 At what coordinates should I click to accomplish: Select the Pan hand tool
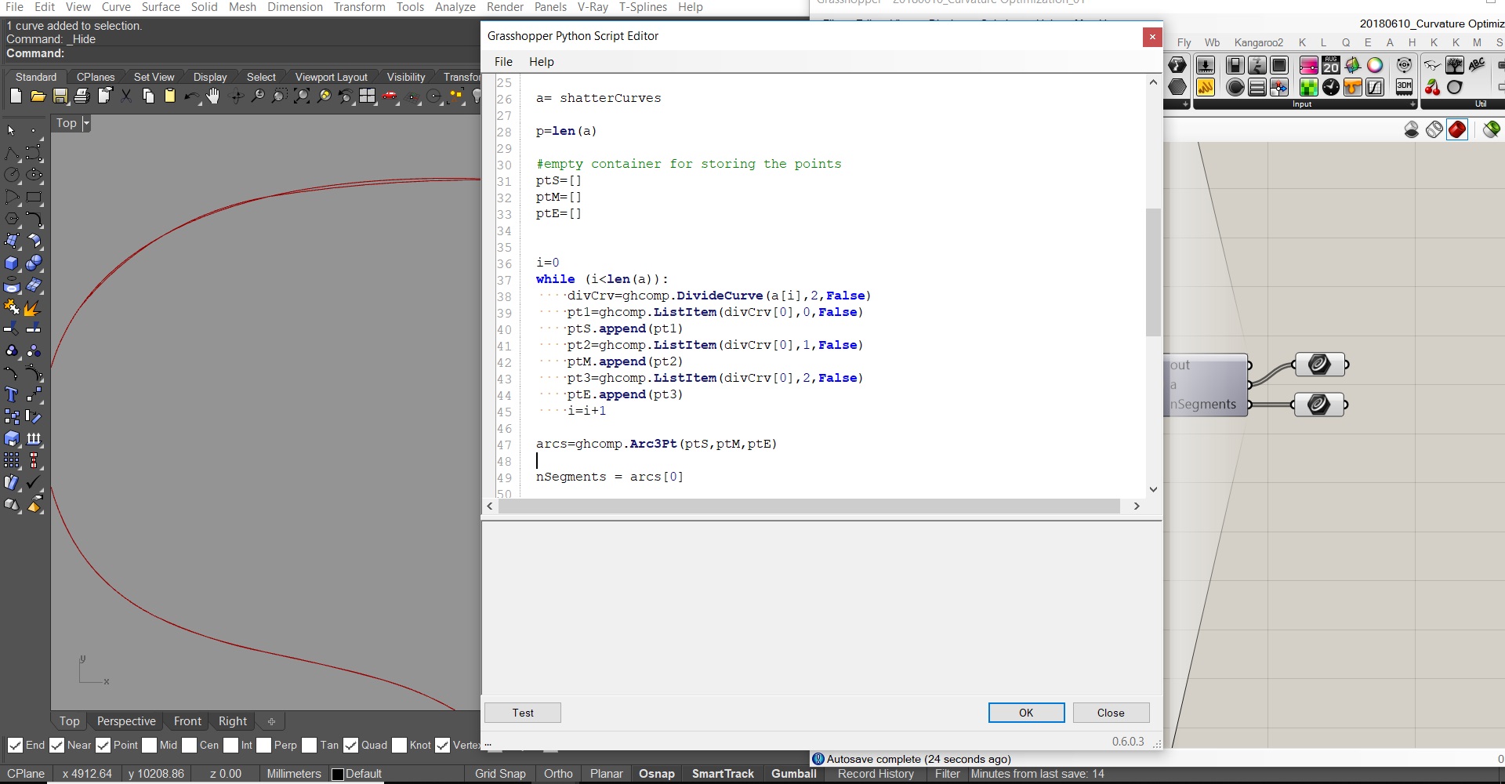(x=213, y=96)
